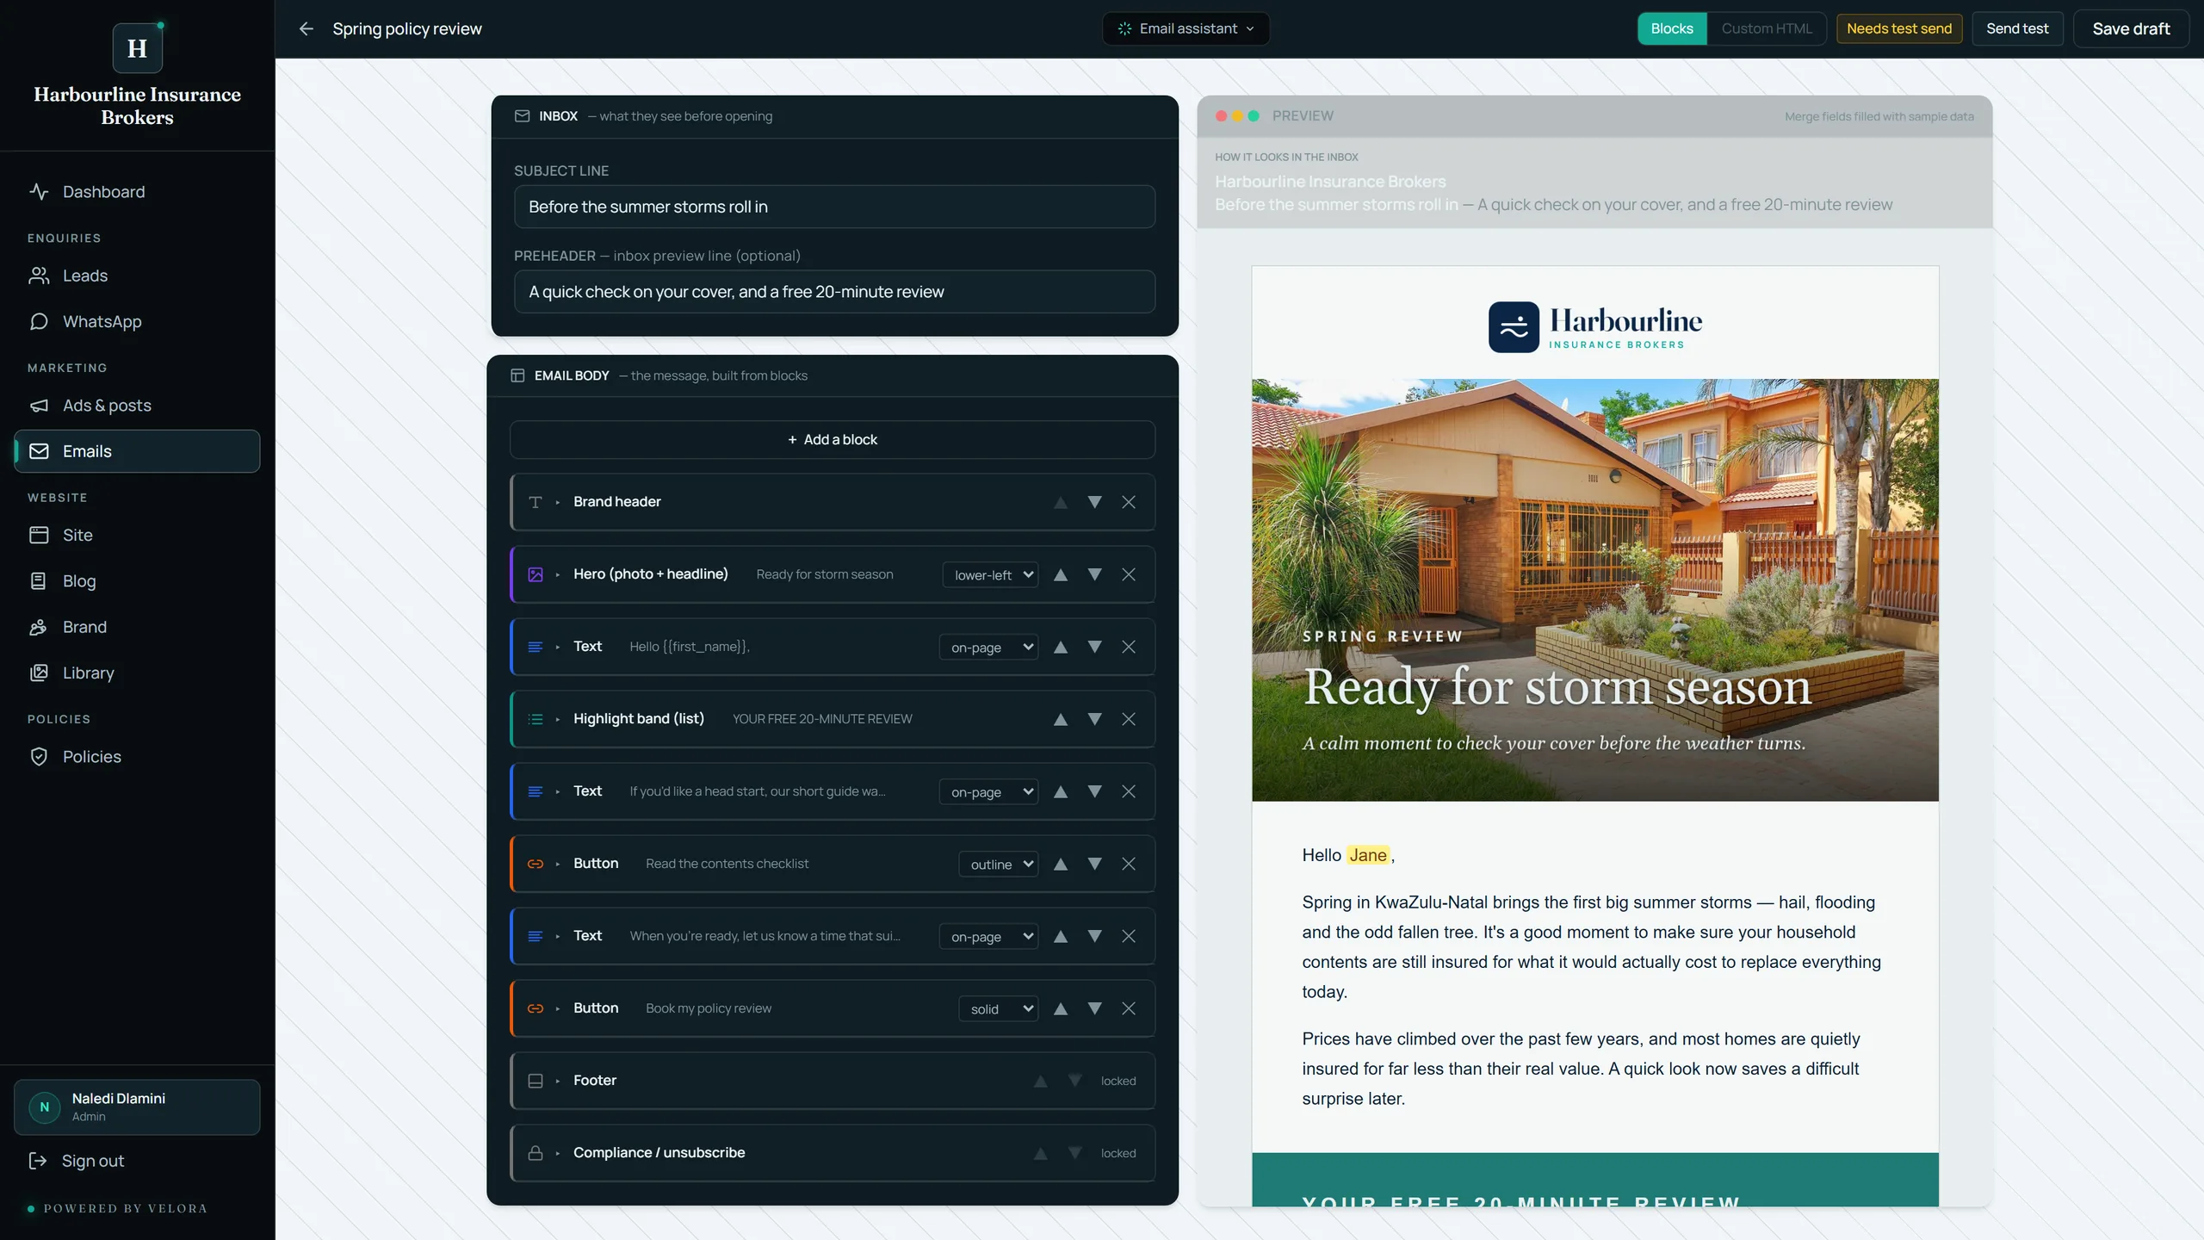Go to Leads section

tap(137, 276)
